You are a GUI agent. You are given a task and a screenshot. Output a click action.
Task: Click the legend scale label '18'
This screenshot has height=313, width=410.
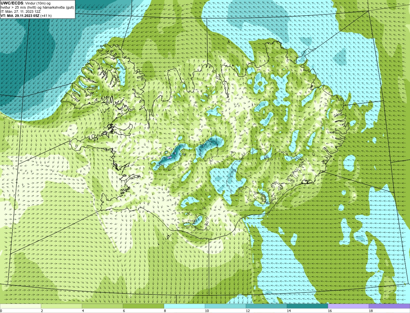371,311
